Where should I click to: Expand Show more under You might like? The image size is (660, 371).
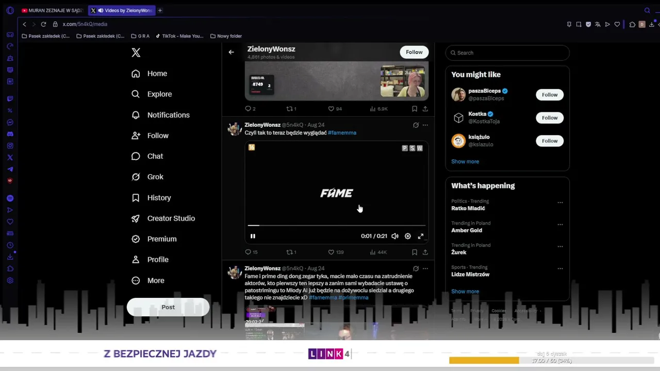[465, 161]
